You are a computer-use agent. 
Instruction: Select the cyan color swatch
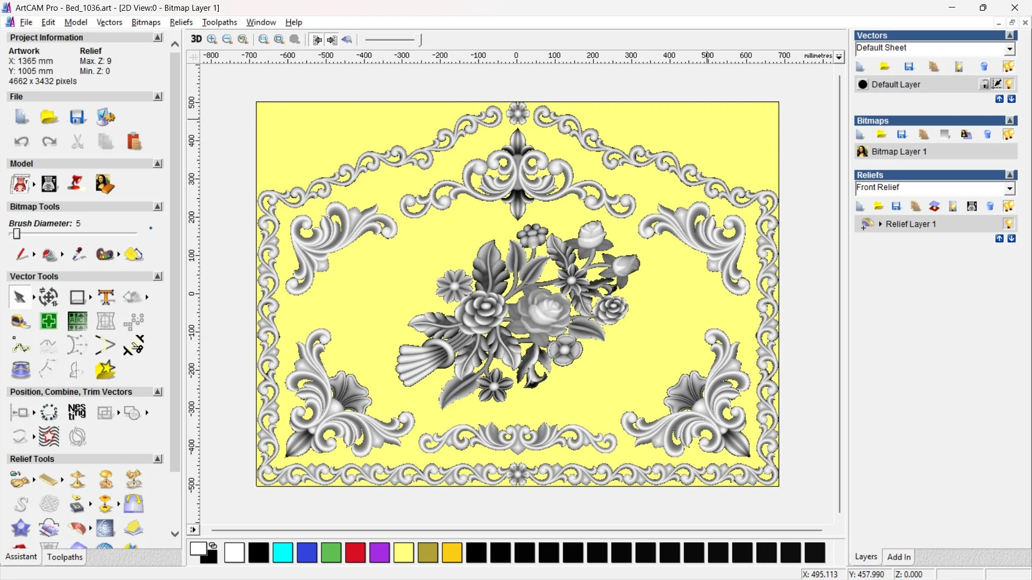282,553
